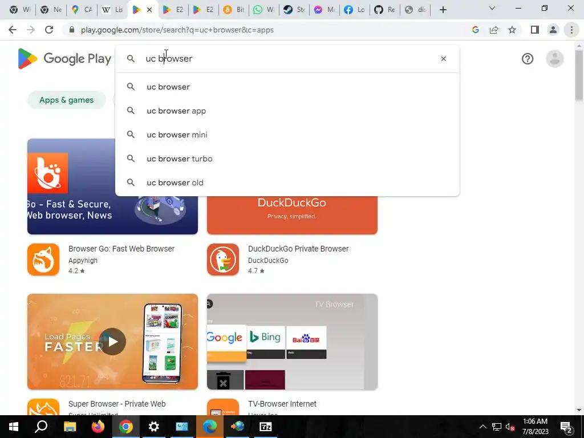This screenshot has width=584, height=438.
Task: Open File Explorer from taskbar
Action: pos(70,427)
